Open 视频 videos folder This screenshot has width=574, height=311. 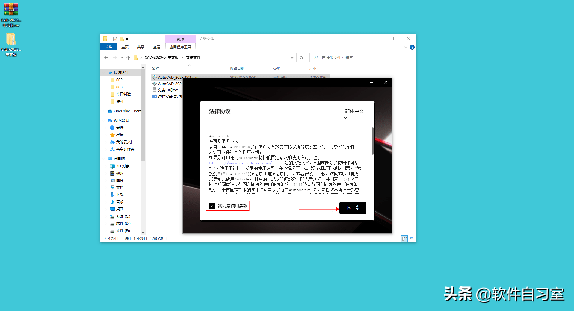pyautogui.click(x=117, y=173)
